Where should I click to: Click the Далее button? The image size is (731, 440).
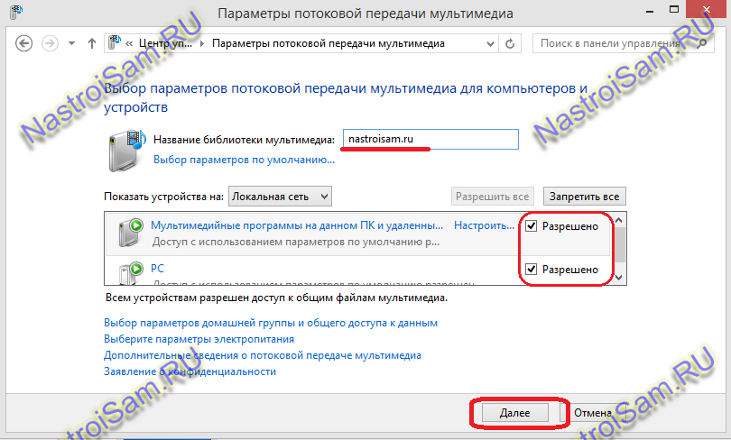point(514,413)
